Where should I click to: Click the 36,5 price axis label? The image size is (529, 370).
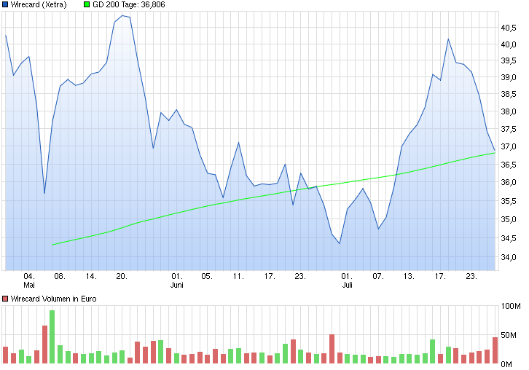pyautogui.click(x=509, y=165)
